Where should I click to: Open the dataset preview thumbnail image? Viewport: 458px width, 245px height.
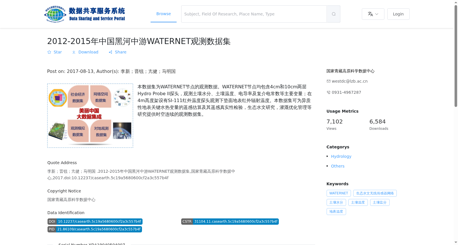click(x=90, y=115)
